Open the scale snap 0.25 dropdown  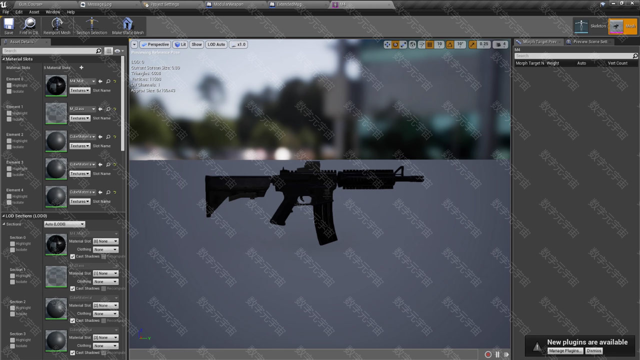pos(483,44)
